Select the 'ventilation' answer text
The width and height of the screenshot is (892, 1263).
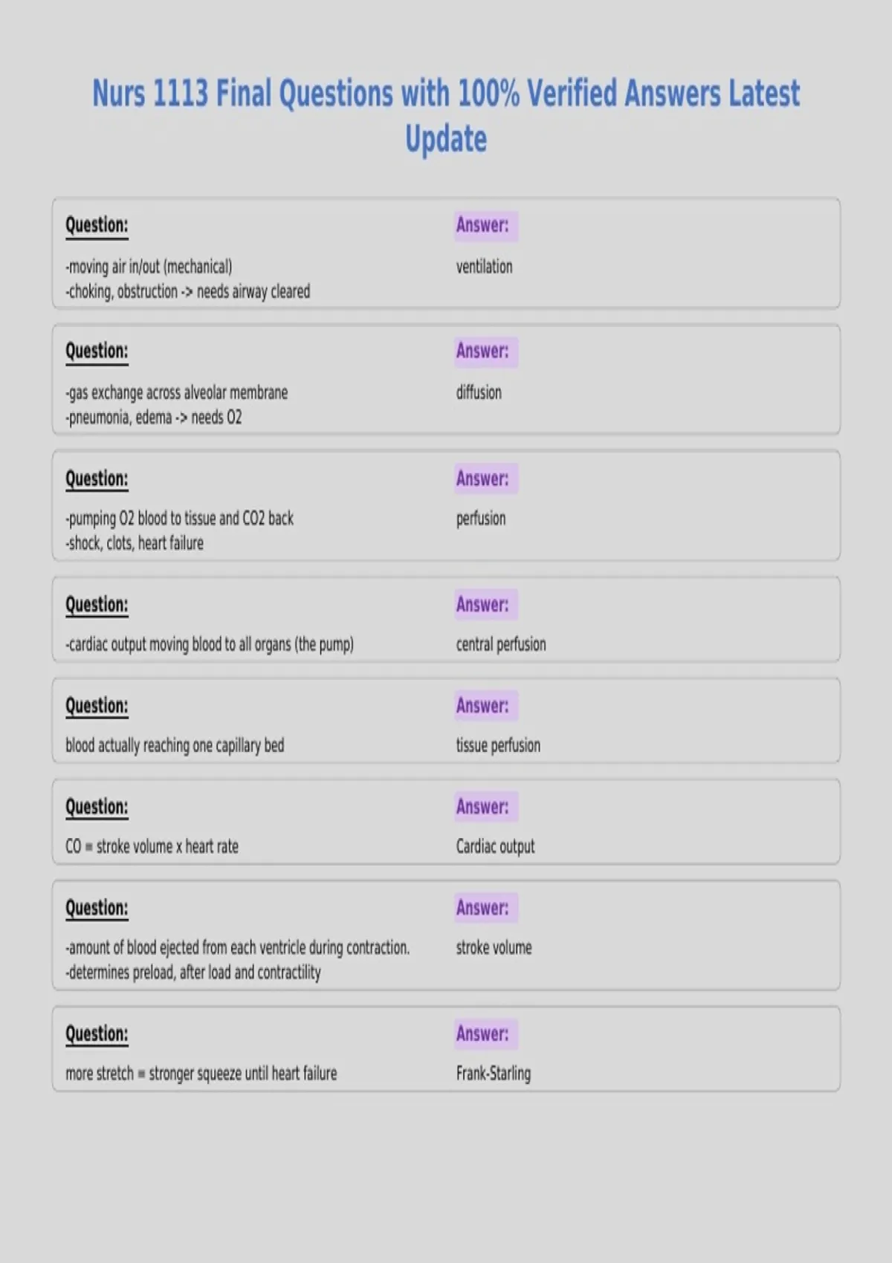[484, 267]
